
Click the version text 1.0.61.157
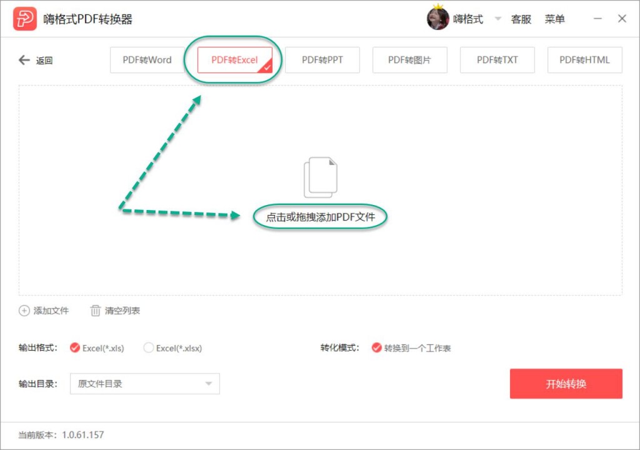coord(83,435)
